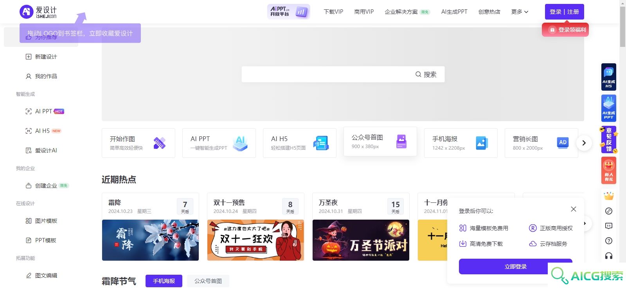Click 高清免费下载 in popup
Image resolution: width=626 pixels, height=288 pixels.
coord(481,244)
